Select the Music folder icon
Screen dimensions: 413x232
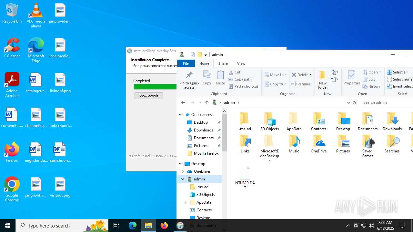click(294, 144)
